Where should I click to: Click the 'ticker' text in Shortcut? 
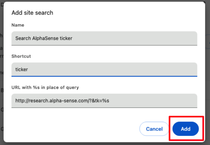click(x=22, y=69)
